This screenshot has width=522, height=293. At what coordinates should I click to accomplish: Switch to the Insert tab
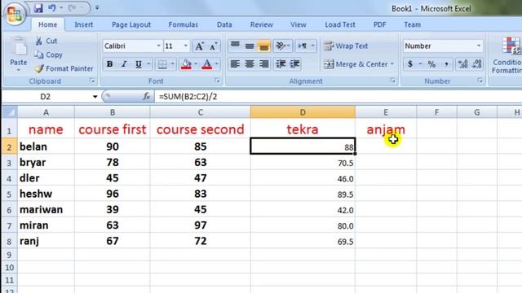(x=83, y=24)
